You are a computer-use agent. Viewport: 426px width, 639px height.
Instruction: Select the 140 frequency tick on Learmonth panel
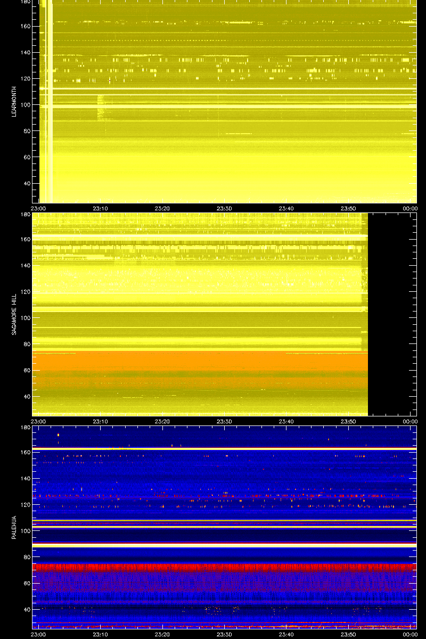click(x=26, y=52)
